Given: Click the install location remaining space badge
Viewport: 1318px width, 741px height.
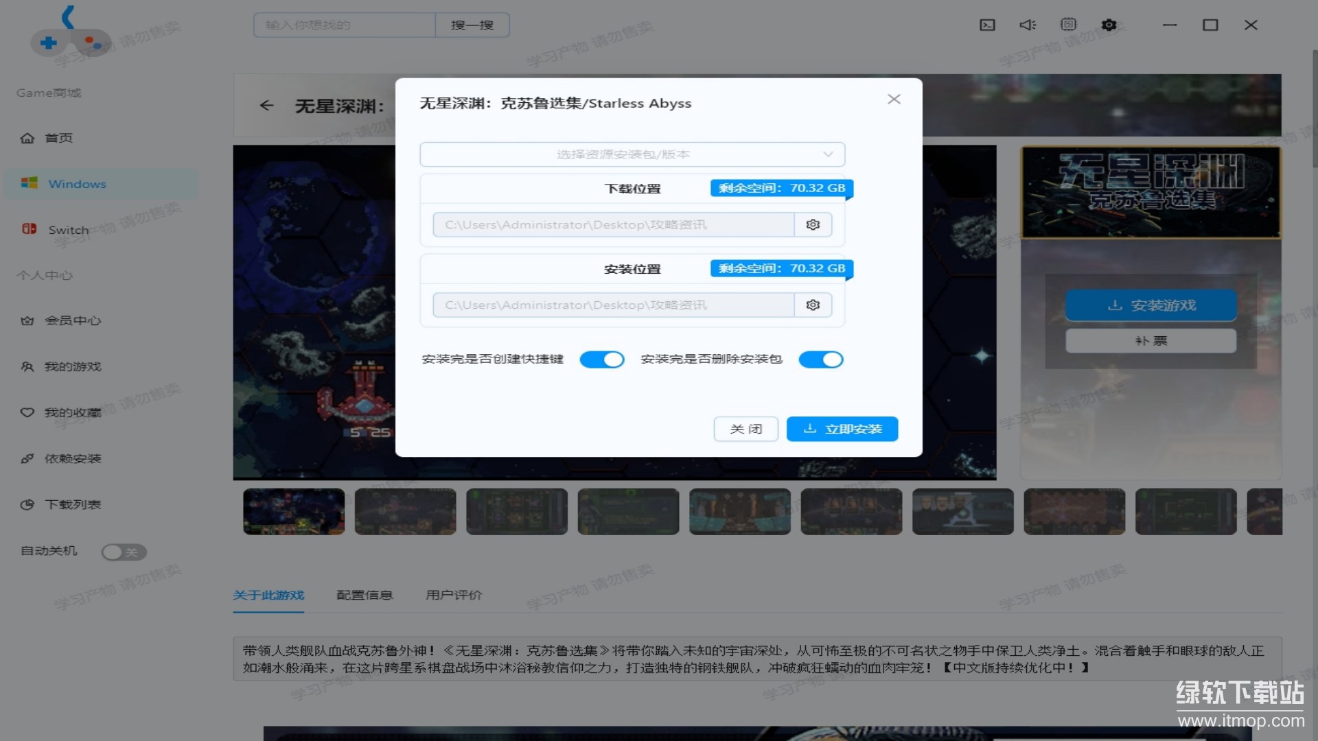Looking at the screenshot, I should (x=782, y=268).
